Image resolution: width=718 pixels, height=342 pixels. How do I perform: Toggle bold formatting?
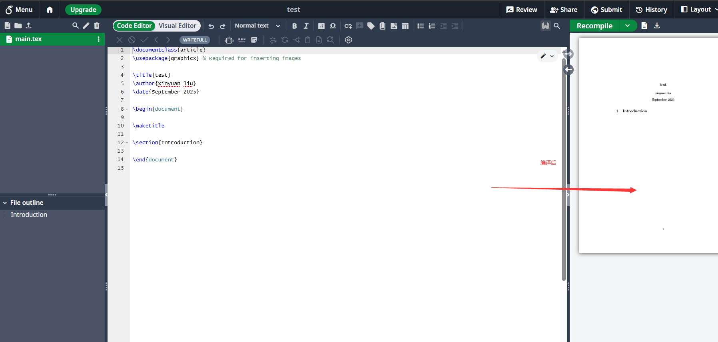[295, 26]
